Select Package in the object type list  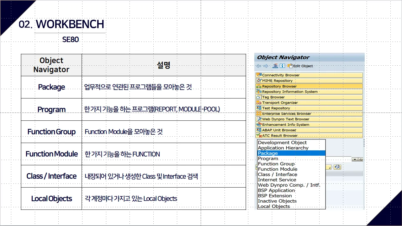tap(268, 153)
